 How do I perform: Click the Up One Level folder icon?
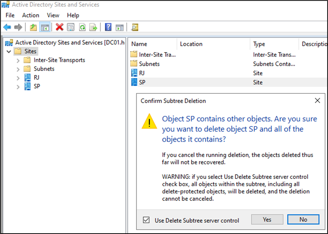pyautogui.click(x=34, y=27)
